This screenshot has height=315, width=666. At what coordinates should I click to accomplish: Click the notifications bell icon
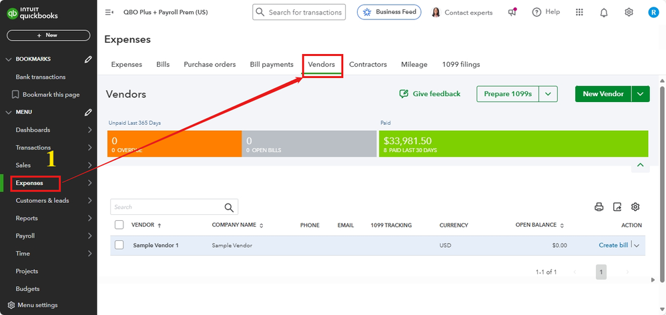click(x=604, y=12)
